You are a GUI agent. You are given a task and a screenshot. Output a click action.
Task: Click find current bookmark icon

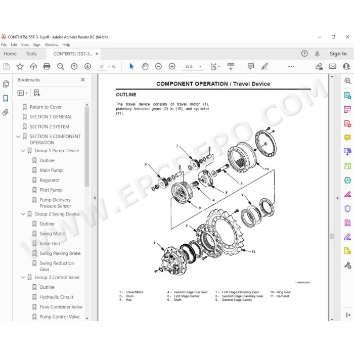click(37, 93)
